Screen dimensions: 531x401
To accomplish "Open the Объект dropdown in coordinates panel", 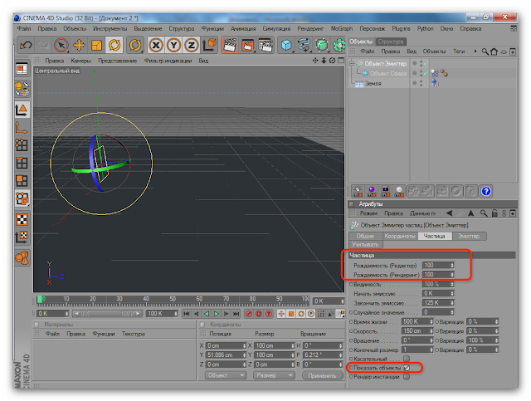I will (x=225, y=375).
